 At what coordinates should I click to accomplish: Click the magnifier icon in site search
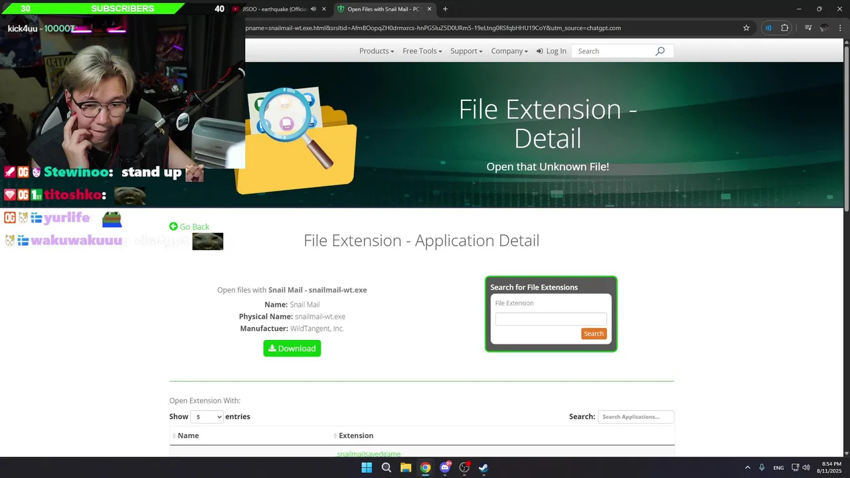pyautogui.click(x=660, y=51)
